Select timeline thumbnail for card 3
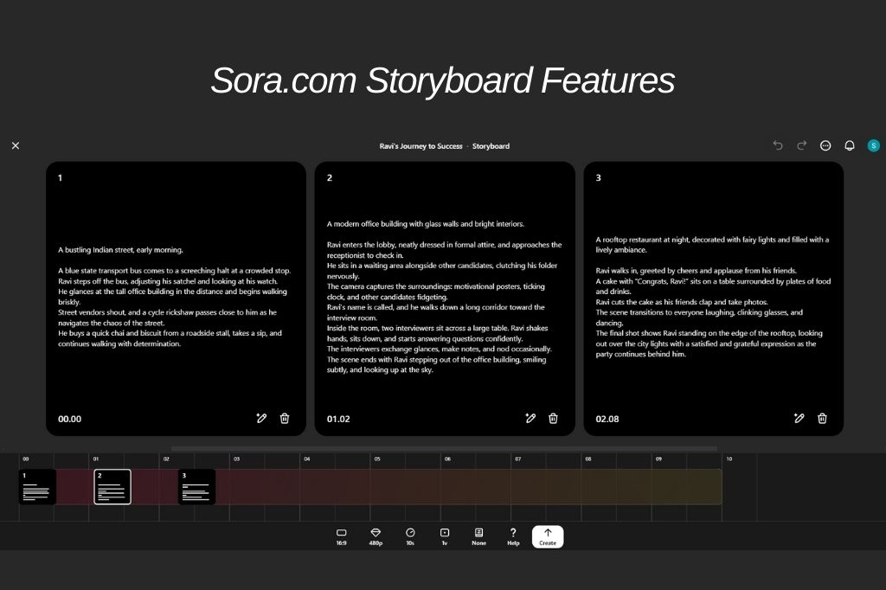This screenshot has width=886, height=590. click(196, 486)
